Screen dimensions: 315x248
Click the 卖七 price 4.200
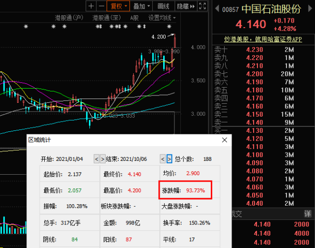255,74
